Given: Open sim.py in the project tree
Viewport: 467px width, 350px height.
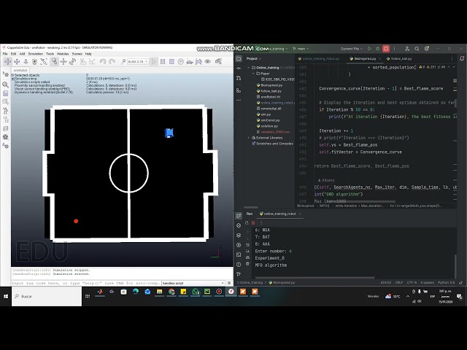Looking at the screenshot, I should 264,114.
